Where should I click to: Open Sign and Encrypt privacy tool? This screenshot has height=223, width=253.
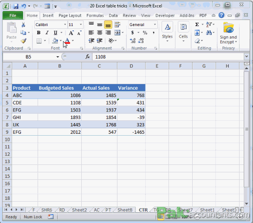pos(228,33)
